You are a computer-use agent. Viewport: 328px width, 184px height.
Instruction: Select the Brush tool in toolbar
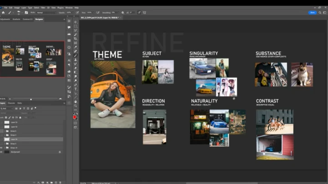(76, 55)
